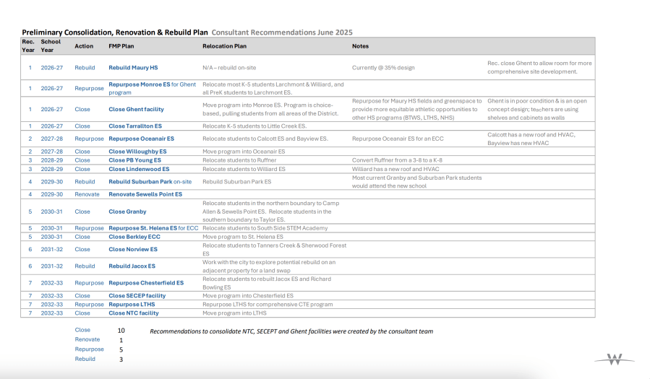Select 'Repurpose Chesterfield ES' entry
The height and width of the screenshot is (379, 650).
point(146,283)
